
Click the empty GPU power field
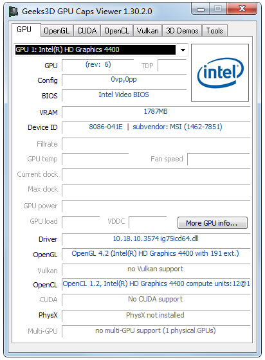click(156, 206)
